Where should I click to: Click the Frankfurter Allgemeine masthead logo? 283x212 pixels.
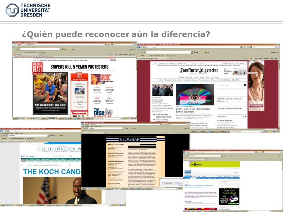(x=199, y=70)
